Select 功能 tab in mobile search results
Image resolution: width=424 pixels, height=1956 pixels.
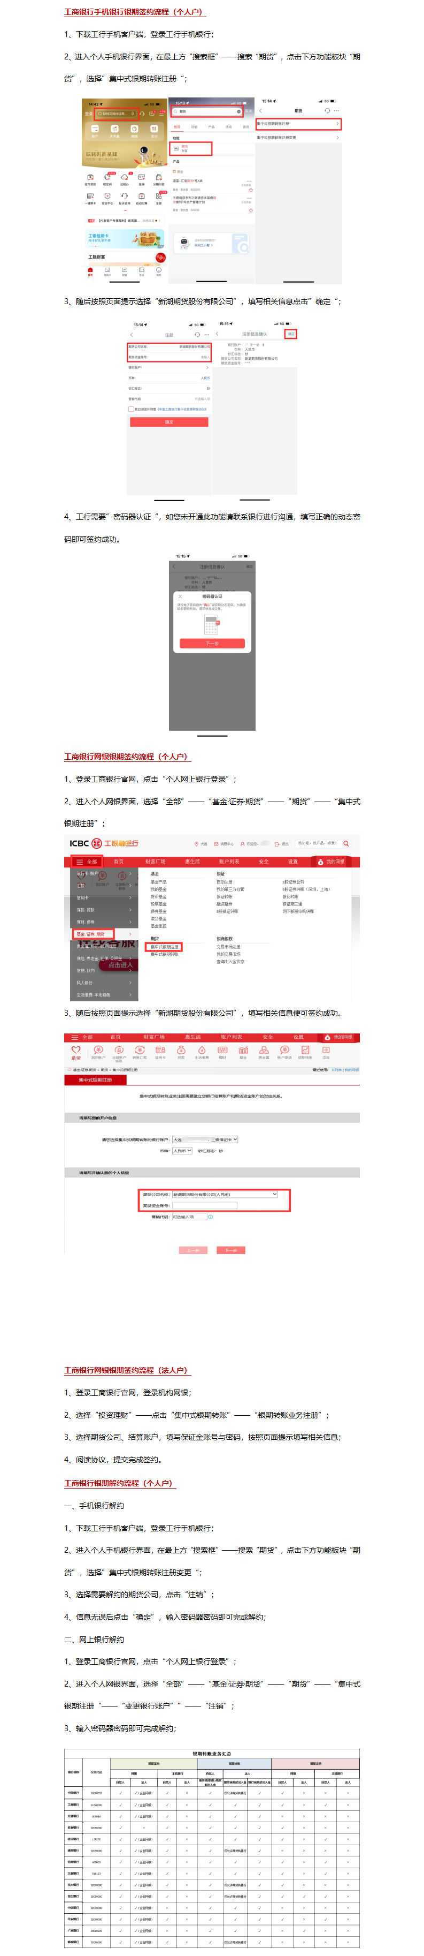194,127
